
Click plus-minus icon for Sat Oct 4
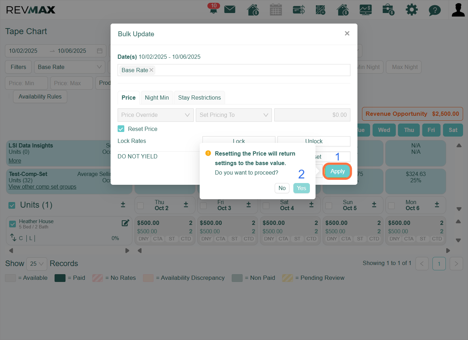(x=311, y=204)
